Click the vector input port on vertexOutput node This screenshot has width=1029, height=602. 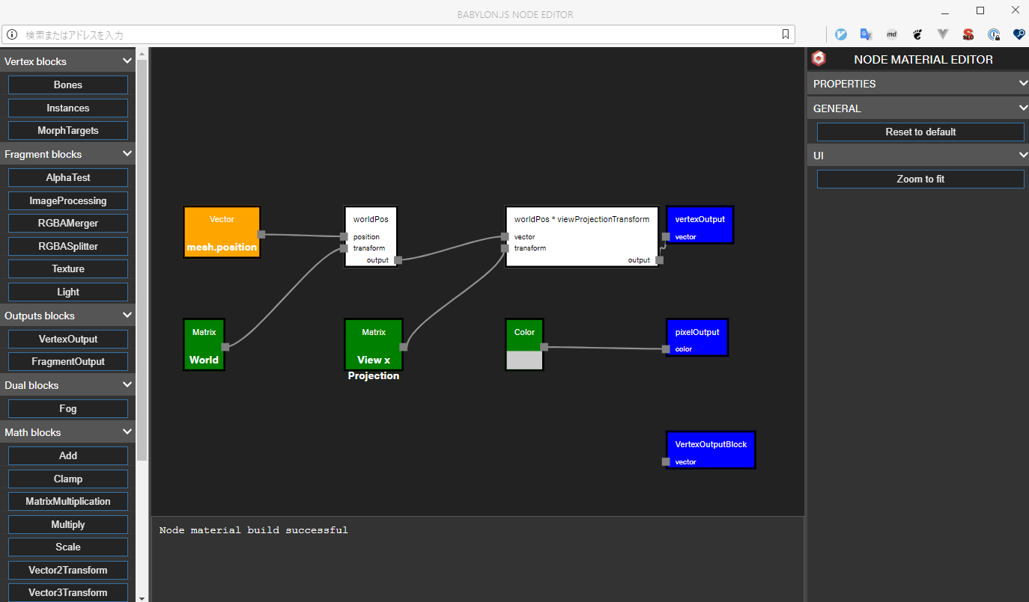point(666,237)
